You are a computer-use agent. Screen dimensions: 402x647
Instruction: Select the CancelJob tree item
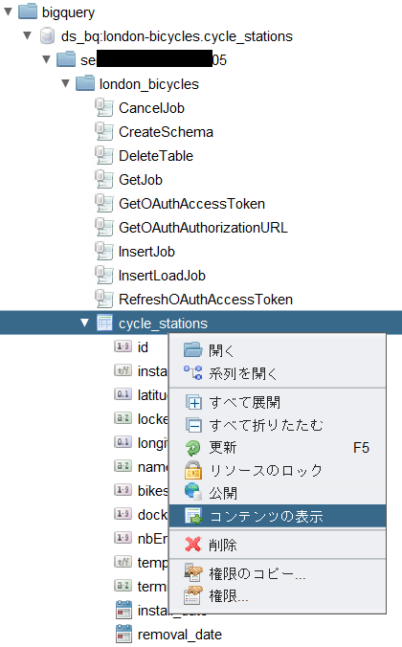click(x=151, y=108)
